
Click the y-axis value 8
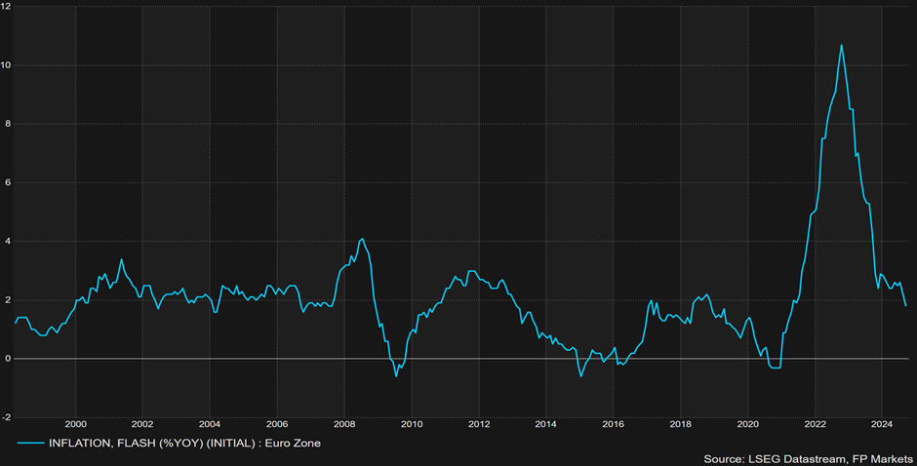6,124
